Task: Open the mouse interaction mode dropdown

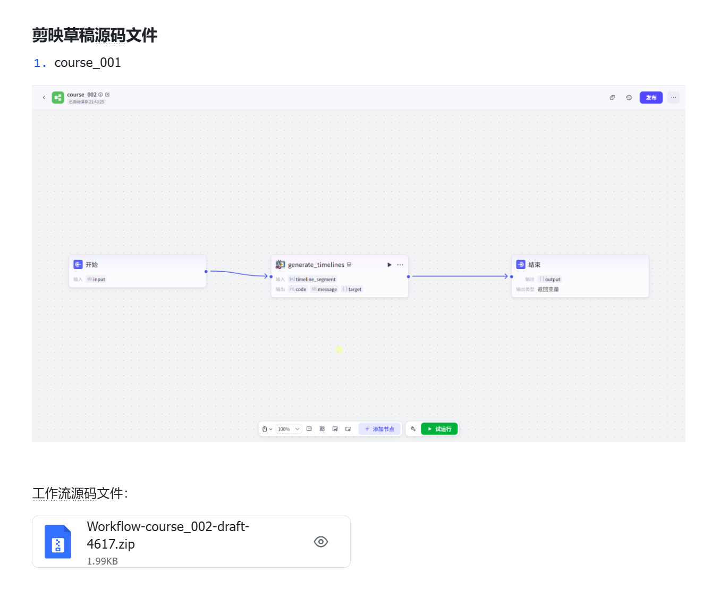Action: pos(267,429)
